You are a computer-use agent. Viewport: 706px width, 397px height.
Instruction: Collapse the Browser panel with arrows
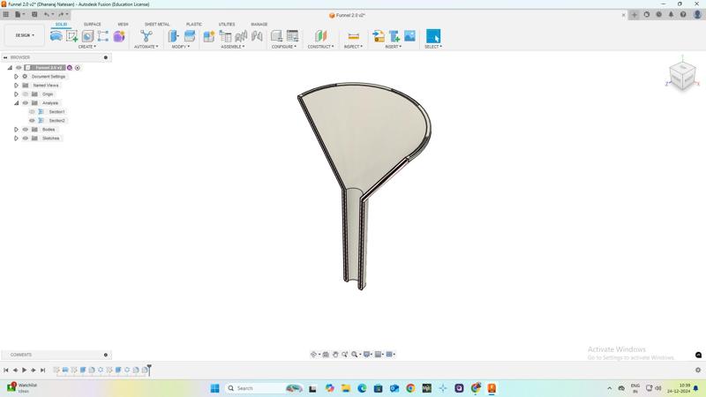(5, 57)
